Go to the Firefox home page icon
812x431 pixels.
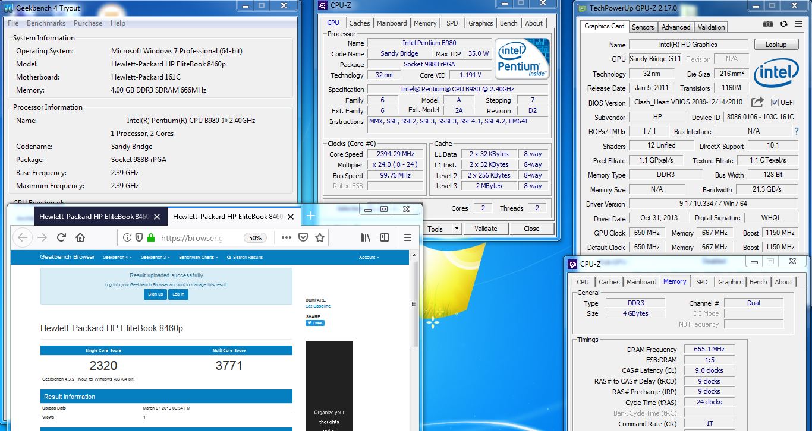[x=80, y=237]
